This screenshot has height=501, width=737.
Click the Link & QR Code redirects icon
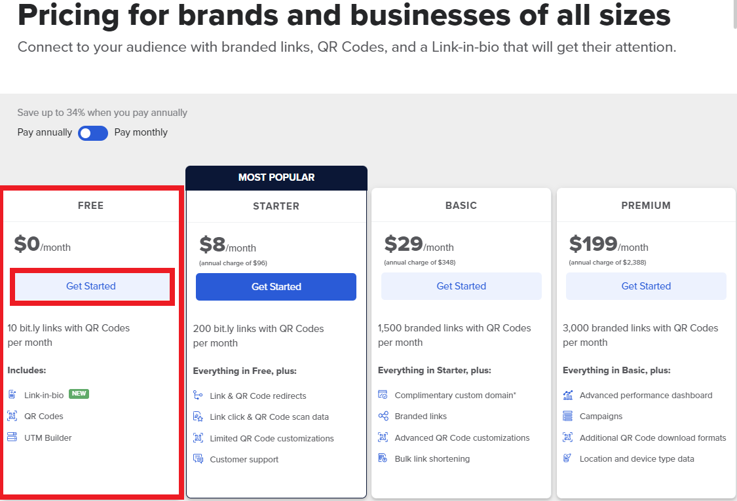198,396
